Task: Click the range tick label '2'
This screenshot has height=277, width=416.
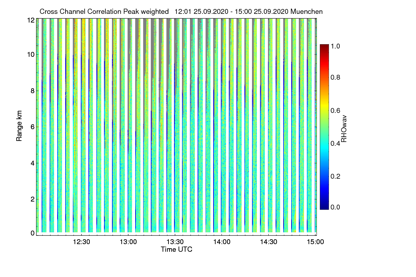Action: click(x=33, y=199)
